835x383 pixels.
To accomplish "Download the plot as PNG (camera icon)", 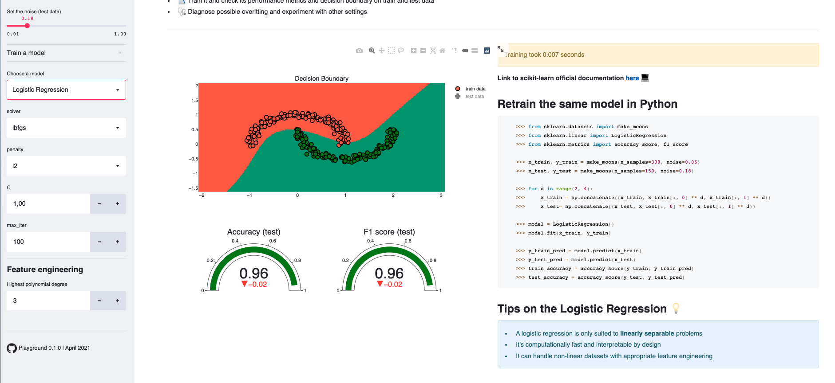I will [x=359, y=51].
